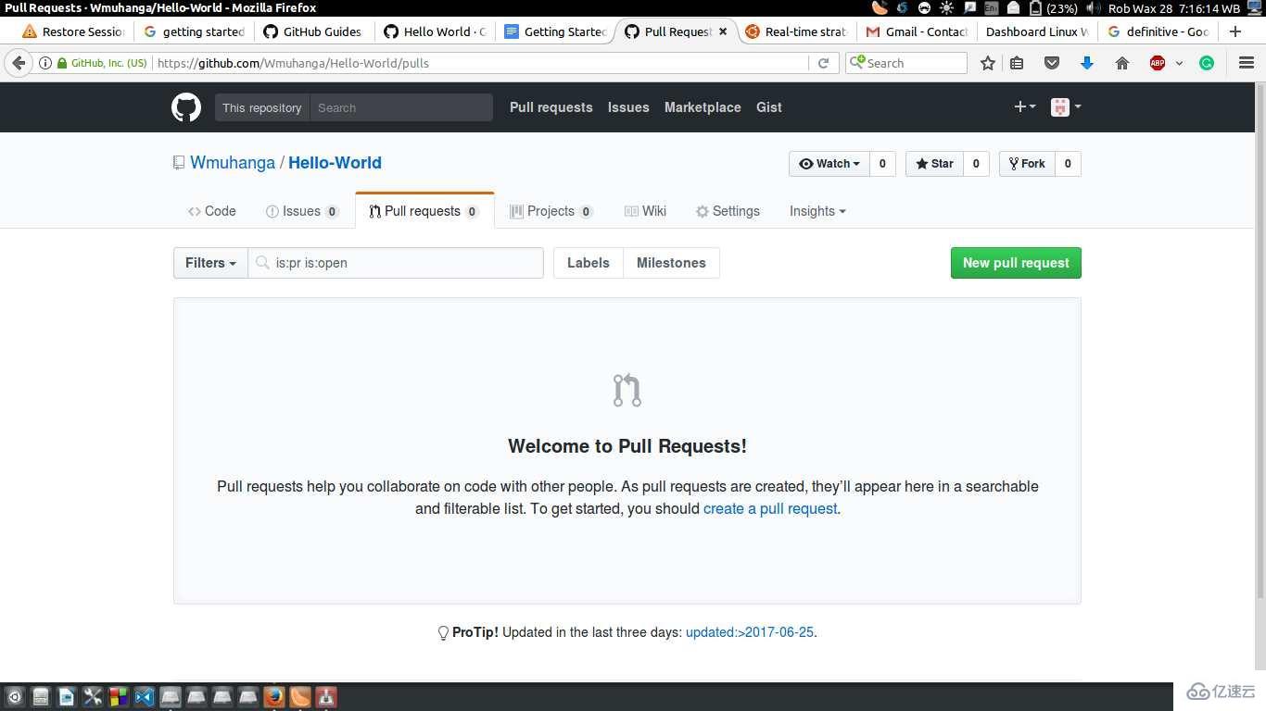Click brightness sun icon in system tray
The image size is (1266, 711).
pos(946,8)
